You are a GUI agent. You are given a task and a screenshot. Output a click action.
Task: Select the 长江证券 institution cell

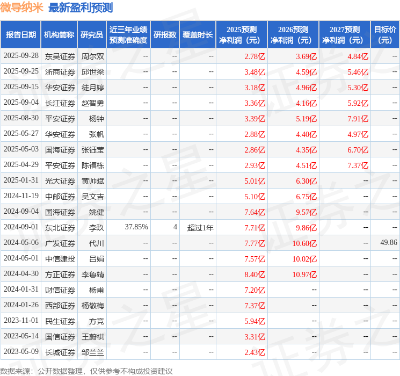(60, 103)
